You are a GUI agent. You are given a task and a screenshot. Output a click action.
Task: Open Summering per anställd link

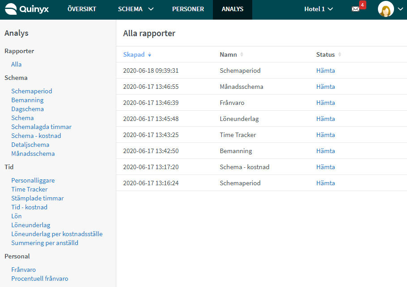pos(45,243)
